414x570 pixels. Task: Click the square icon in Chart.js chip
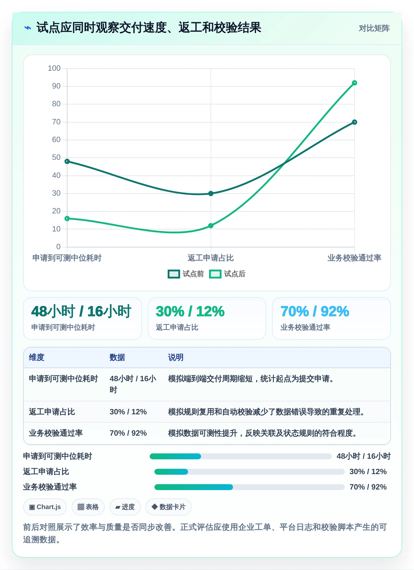click(32, 507)
